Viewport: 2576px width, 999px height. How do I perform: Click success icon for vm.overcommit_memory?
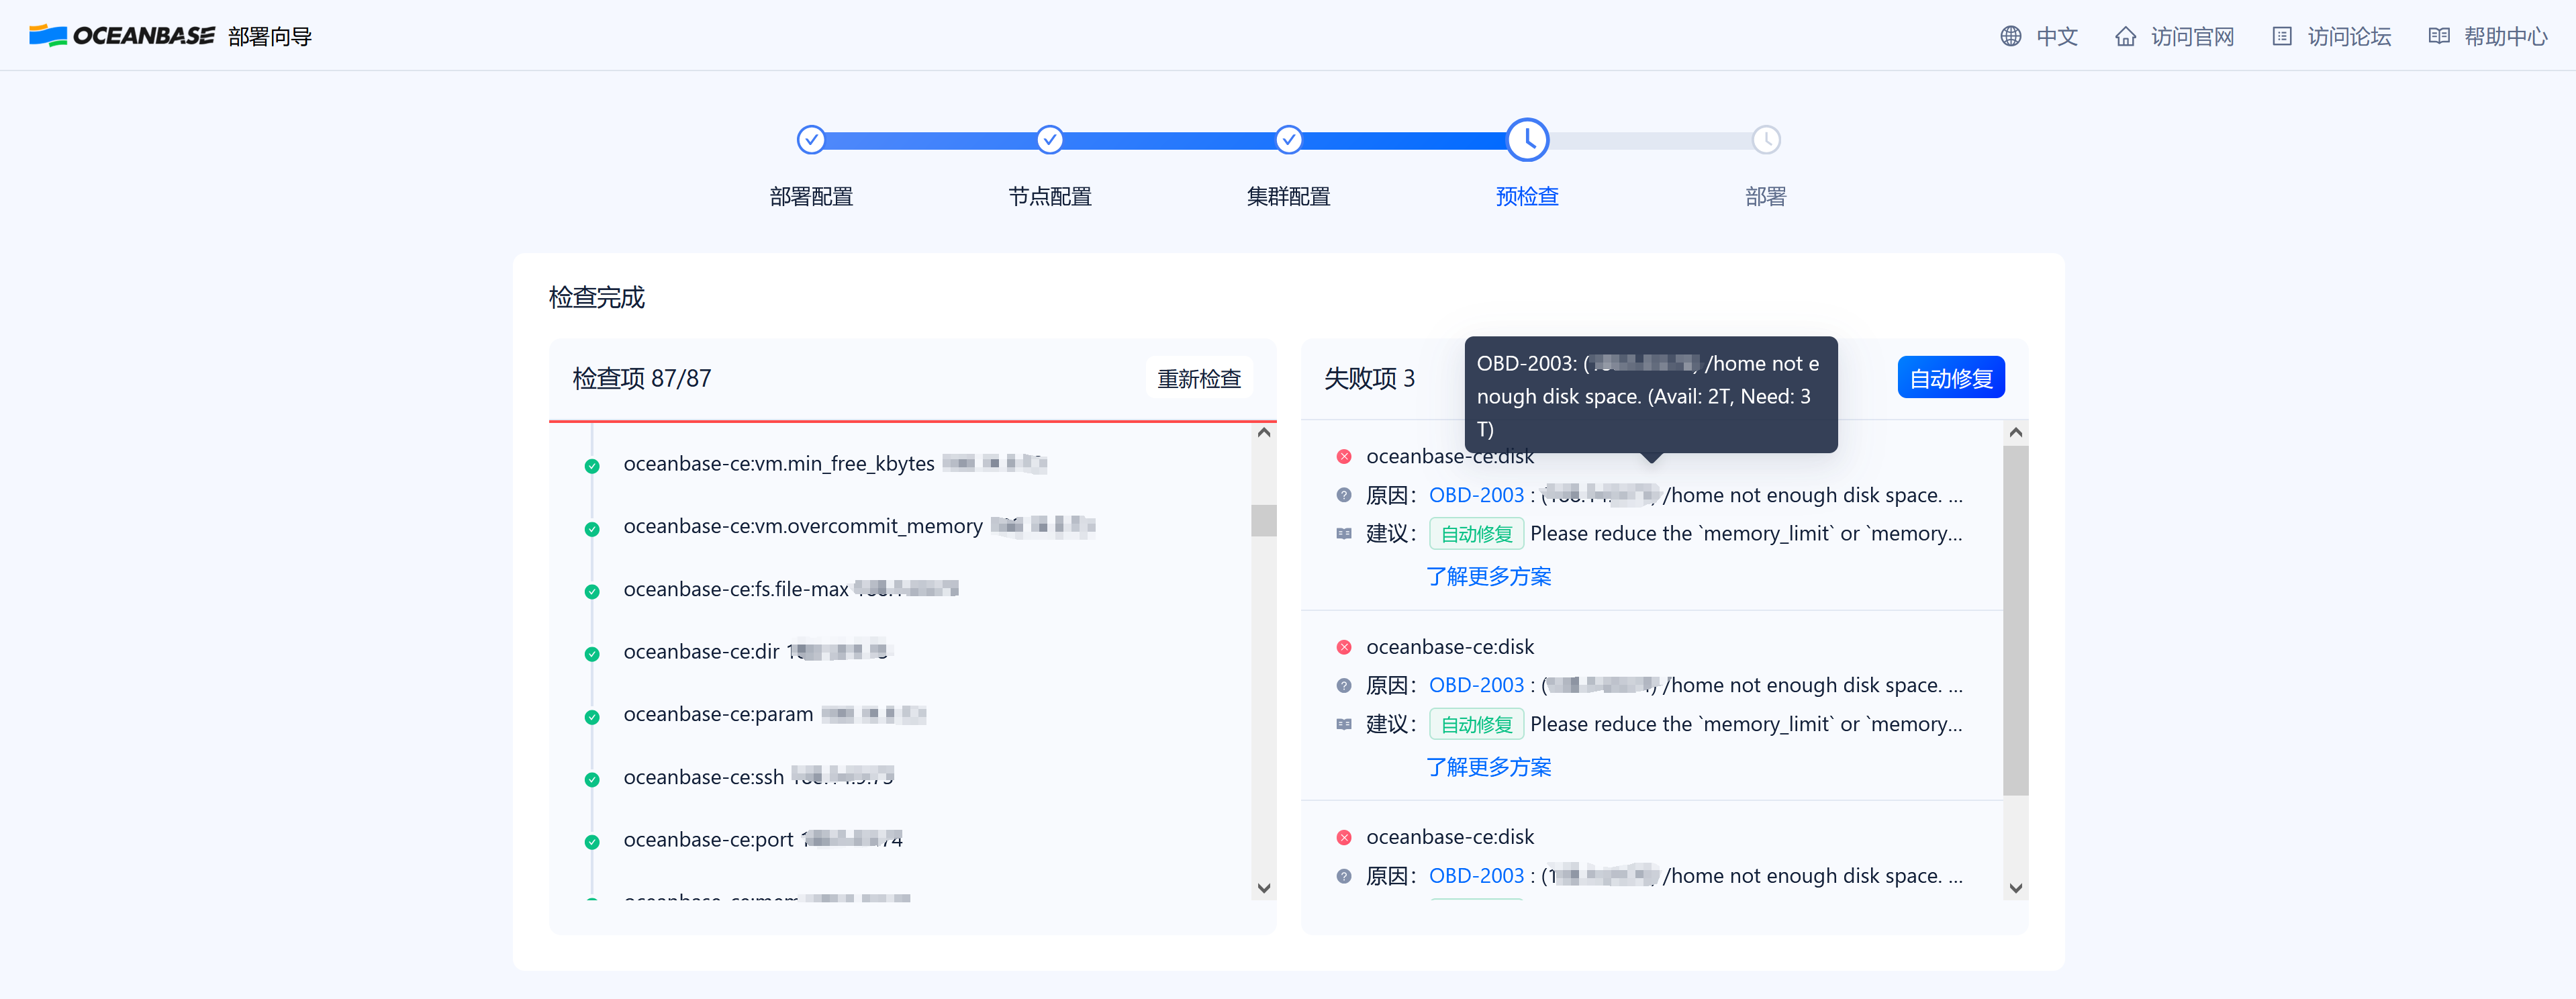pyautogui.click(x=592, y=528)
